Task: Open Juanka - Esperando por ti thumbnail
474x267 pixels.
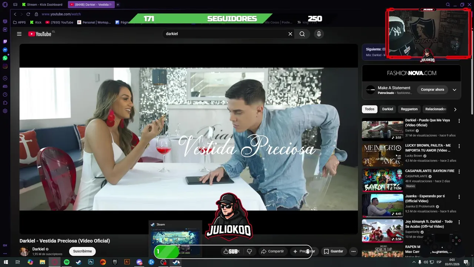Action: (383, 205)
